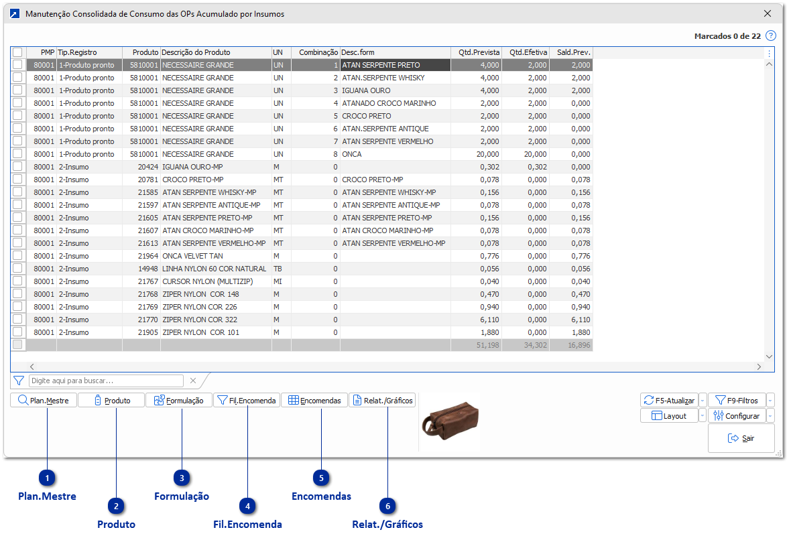Viewport: 789px width, 542px height.
Task: Click the Fil.Encomenda filter button
Action: (247, 401)
